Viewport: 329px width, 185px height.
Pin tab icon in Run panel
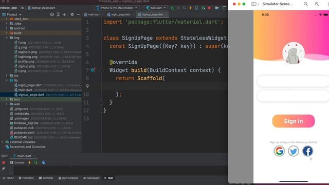[4, 169]
